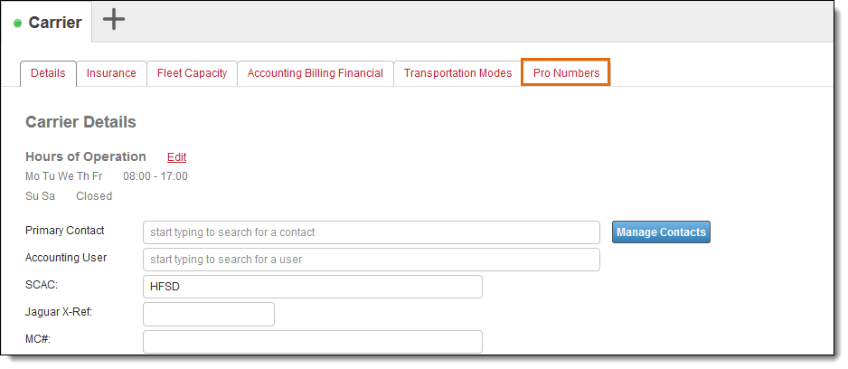Switch to the Carrier page tab
This screenshot has height=369, width=848.
[46, 23]
